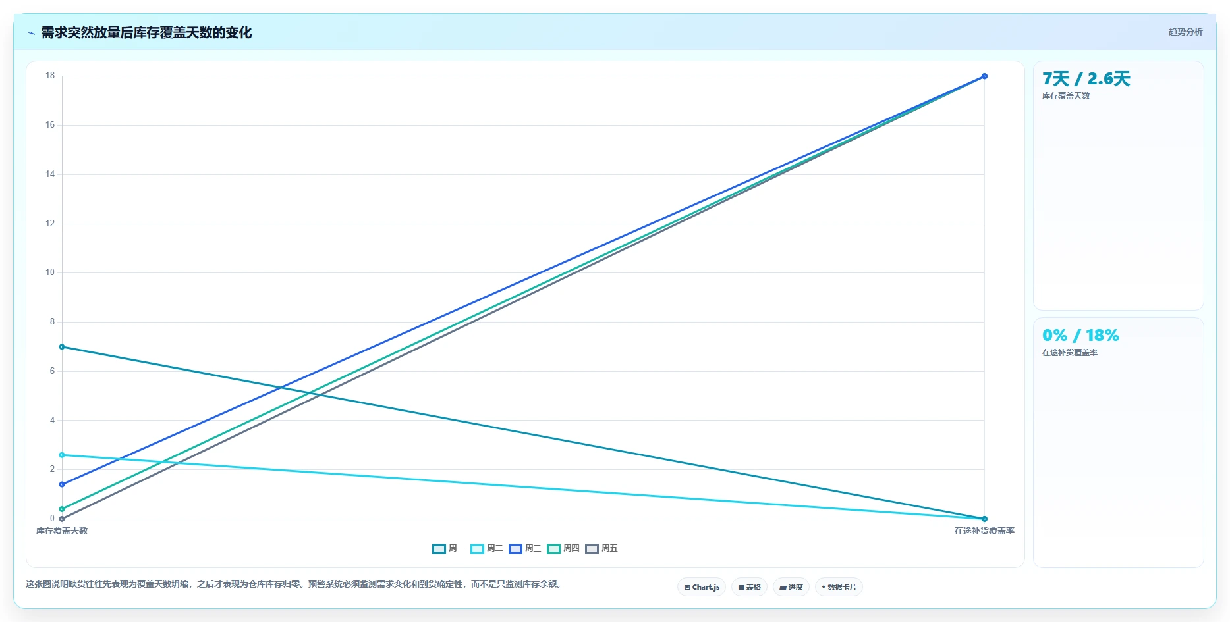Click the 在途补货覆盖率 x-axis label
The width and height of the screenshot is (1230, 622).
coord(984,531)
